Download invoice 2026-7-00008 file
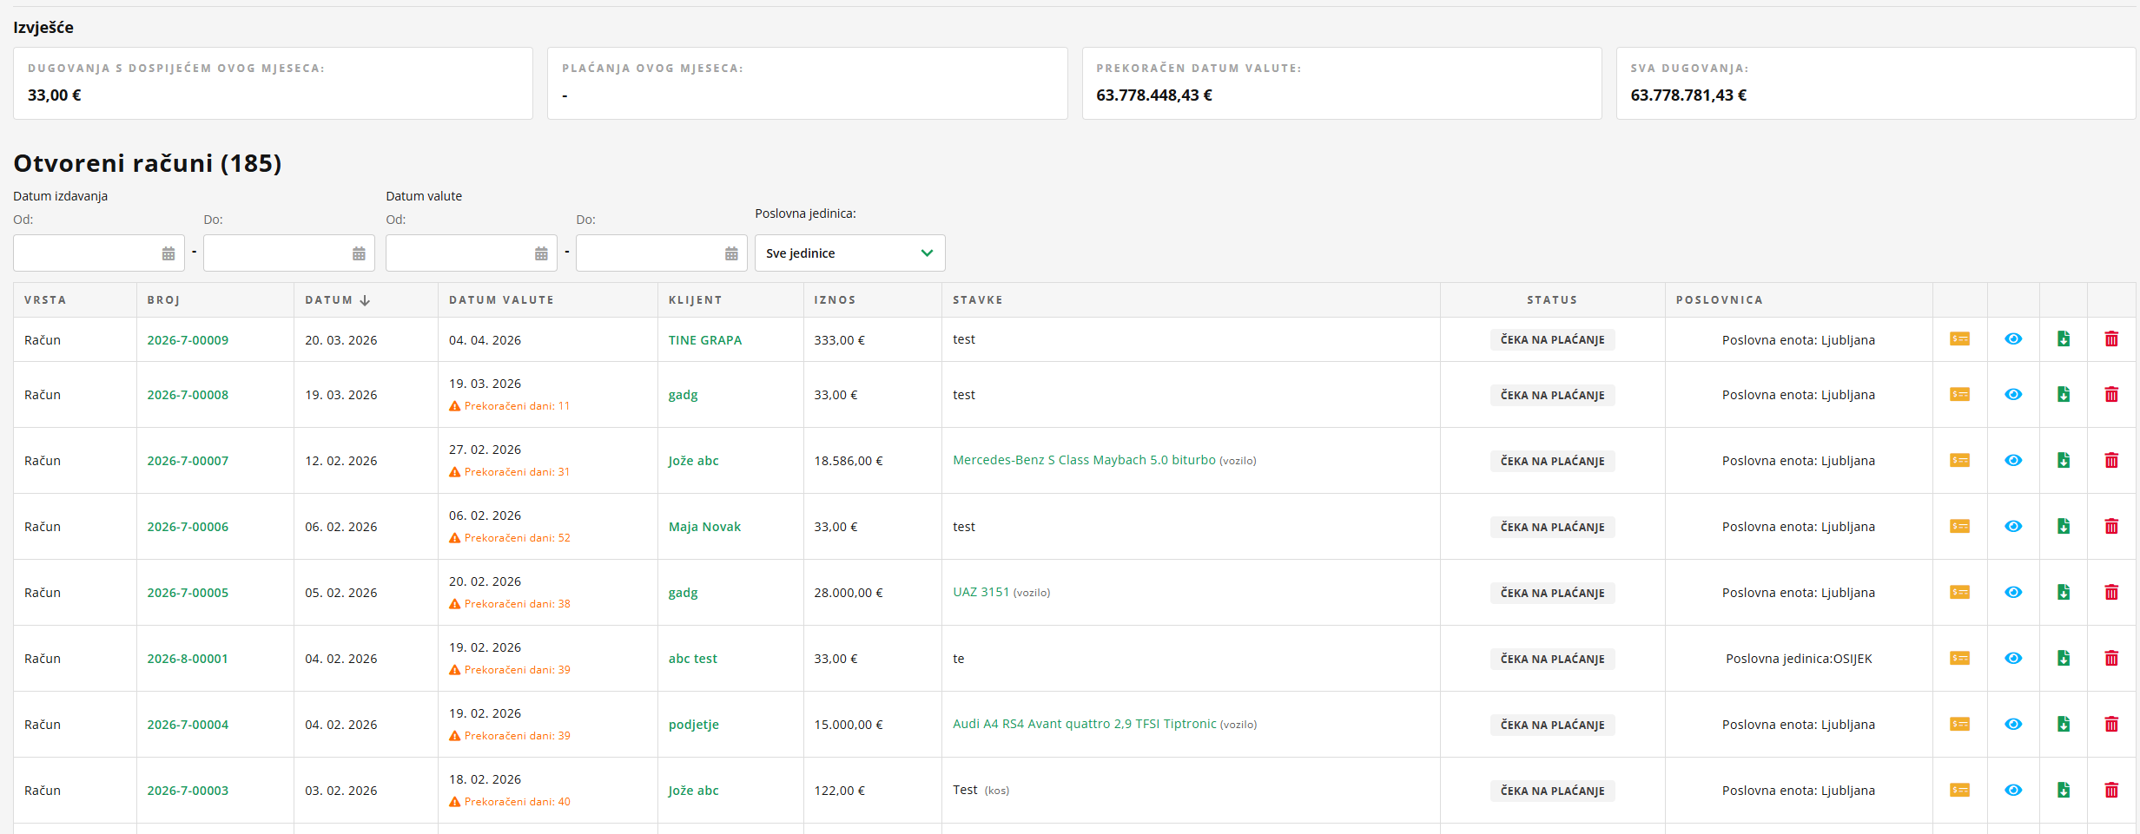The width and height of the screenshot is (2140, 834). [x=2064, y=395]
